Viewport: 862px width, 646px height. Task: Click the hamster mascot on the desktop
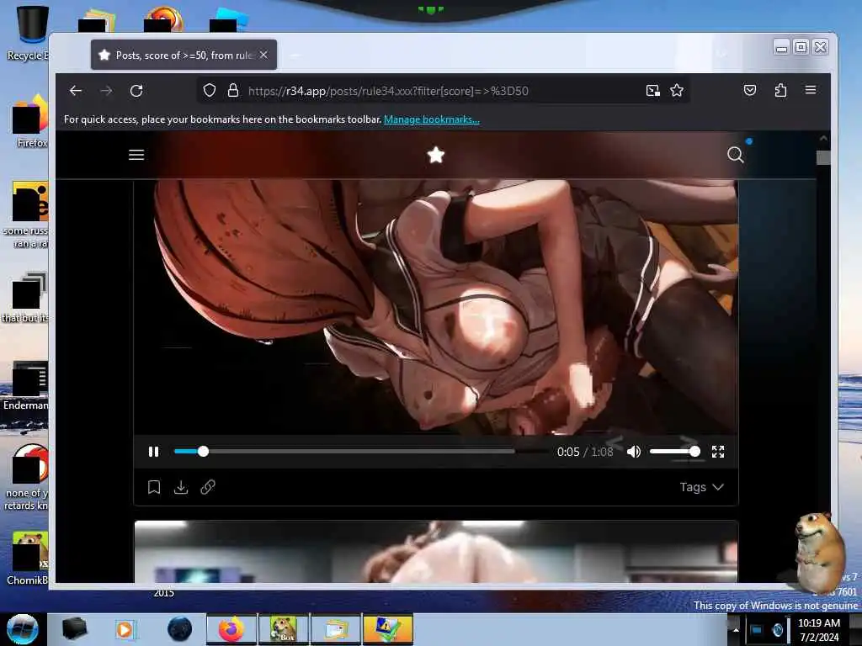coord(819,552)
